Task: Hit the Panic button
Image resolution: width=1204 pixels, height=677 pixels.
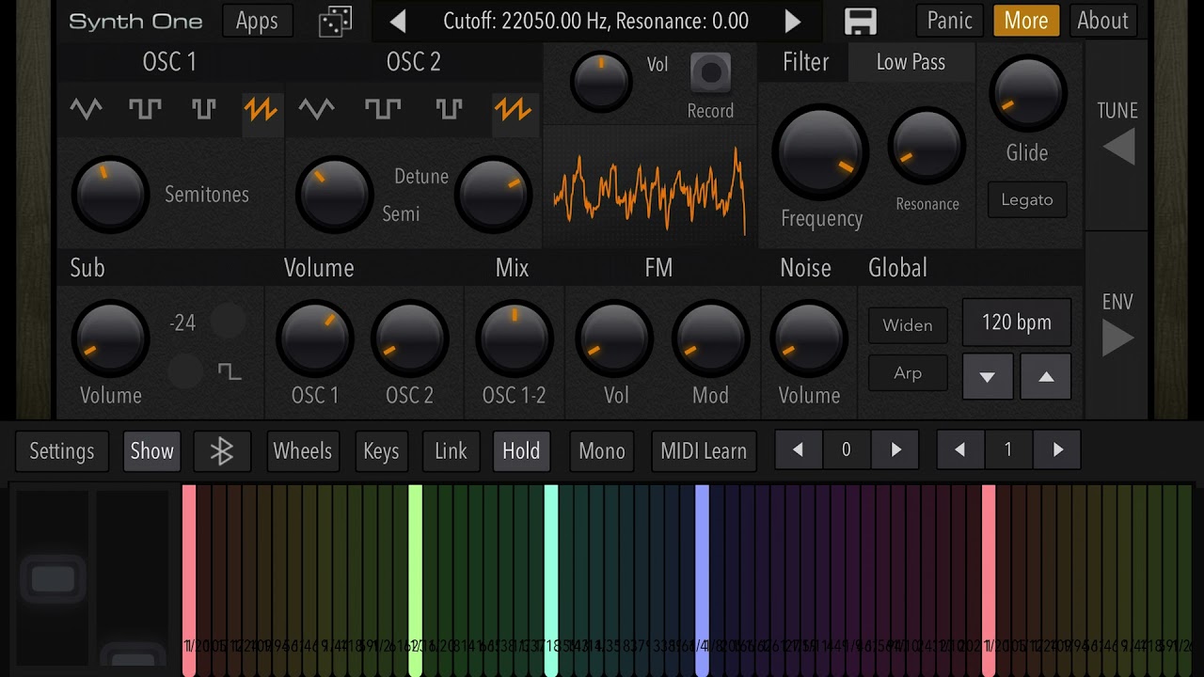Action: [950, 21]
